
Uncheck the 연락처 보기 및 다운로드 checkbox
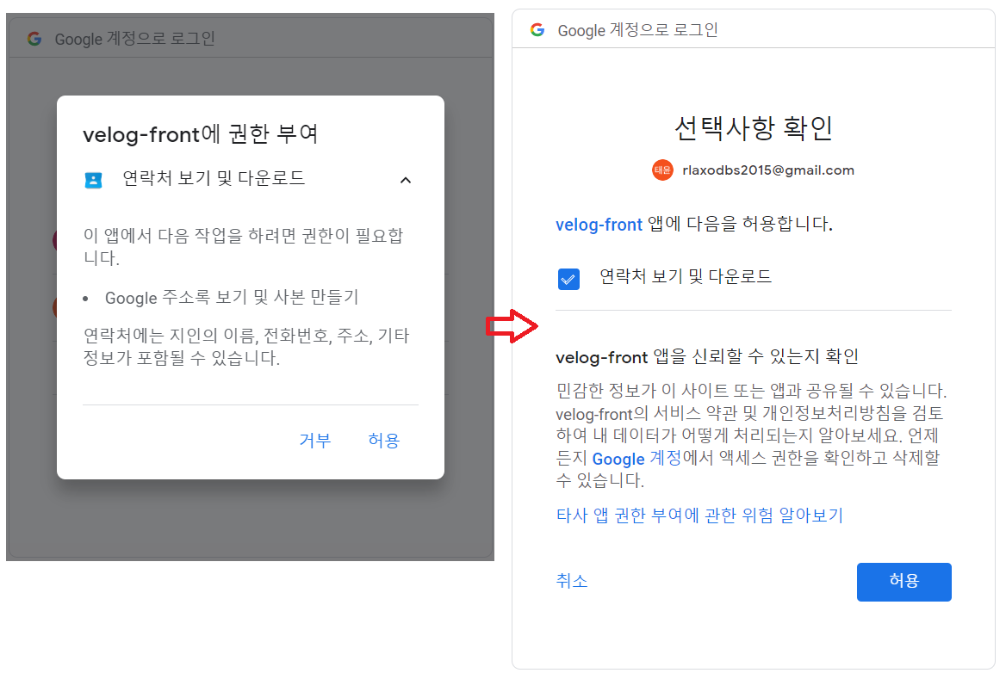pyautogui.click(x=568, y=279)
